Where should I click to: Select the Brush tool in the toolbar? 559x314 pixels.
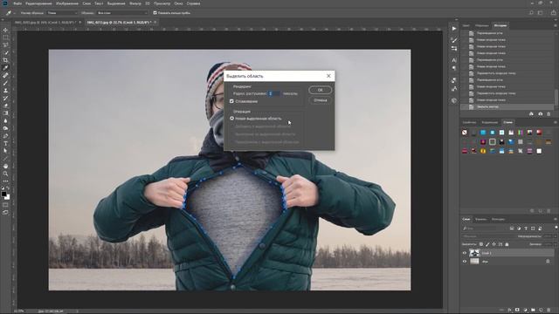[x=5, y=83]
